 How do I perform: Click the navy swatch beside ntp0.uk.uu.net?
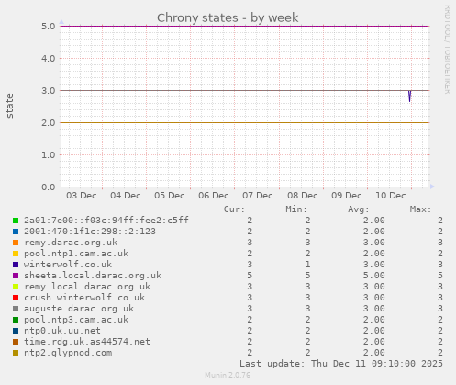[x=16, y=331]
